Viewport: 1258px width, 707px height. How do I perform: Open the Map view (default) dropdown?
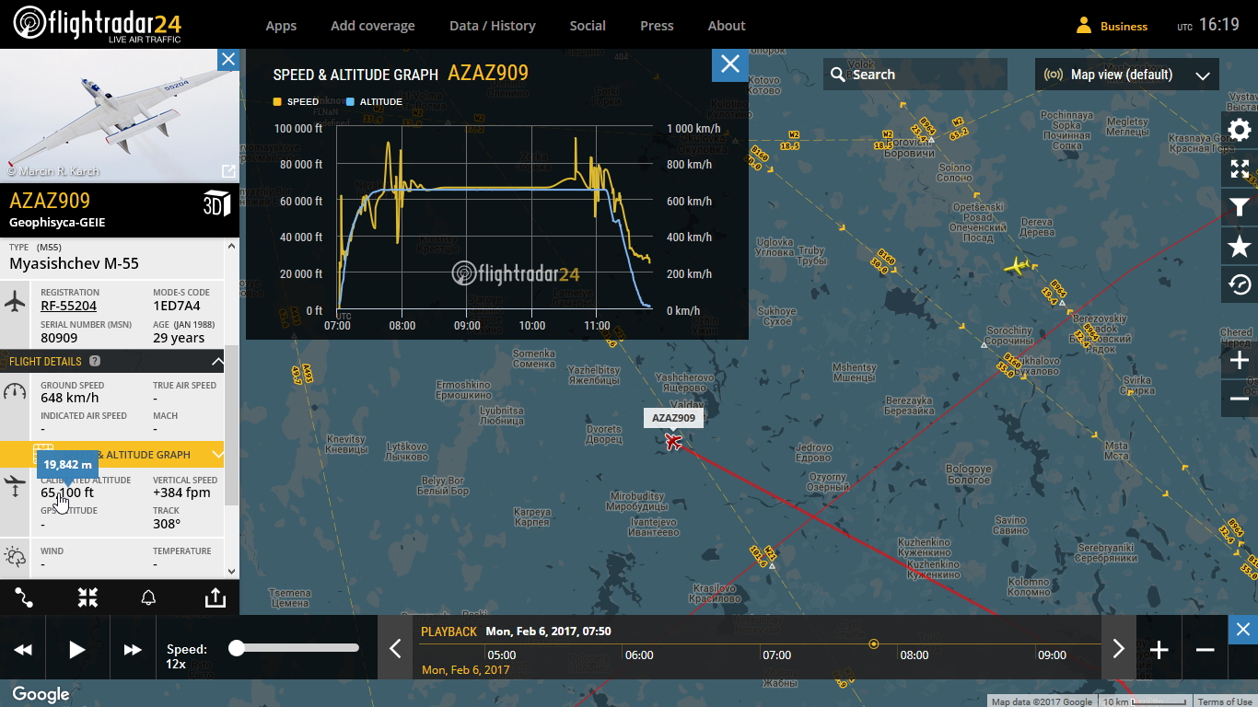[x=1127, y=75]
